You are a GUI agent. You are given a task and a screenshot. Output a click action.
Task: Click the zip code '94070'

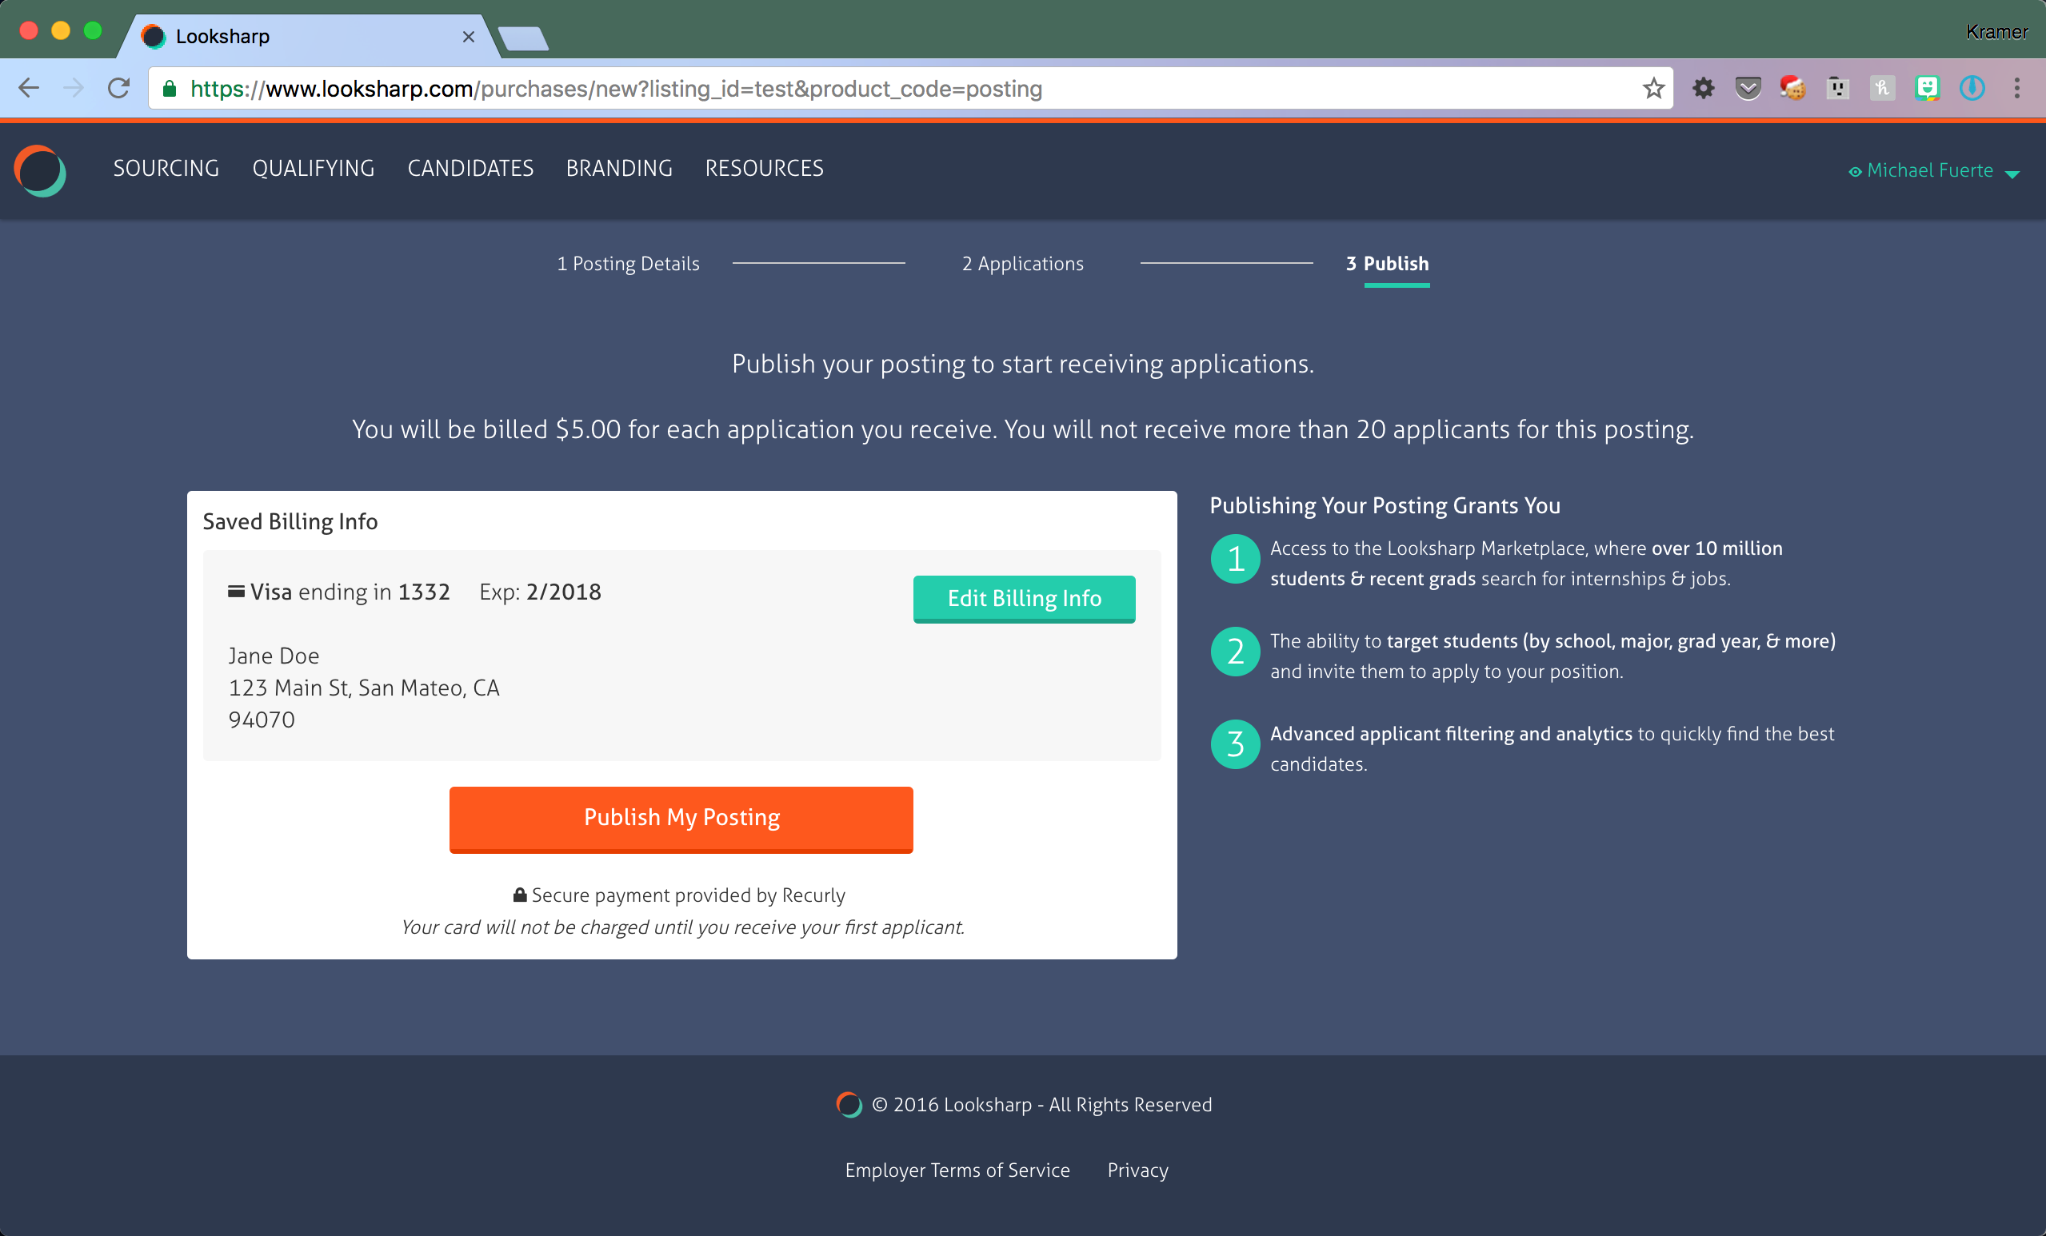coord(262,720)
